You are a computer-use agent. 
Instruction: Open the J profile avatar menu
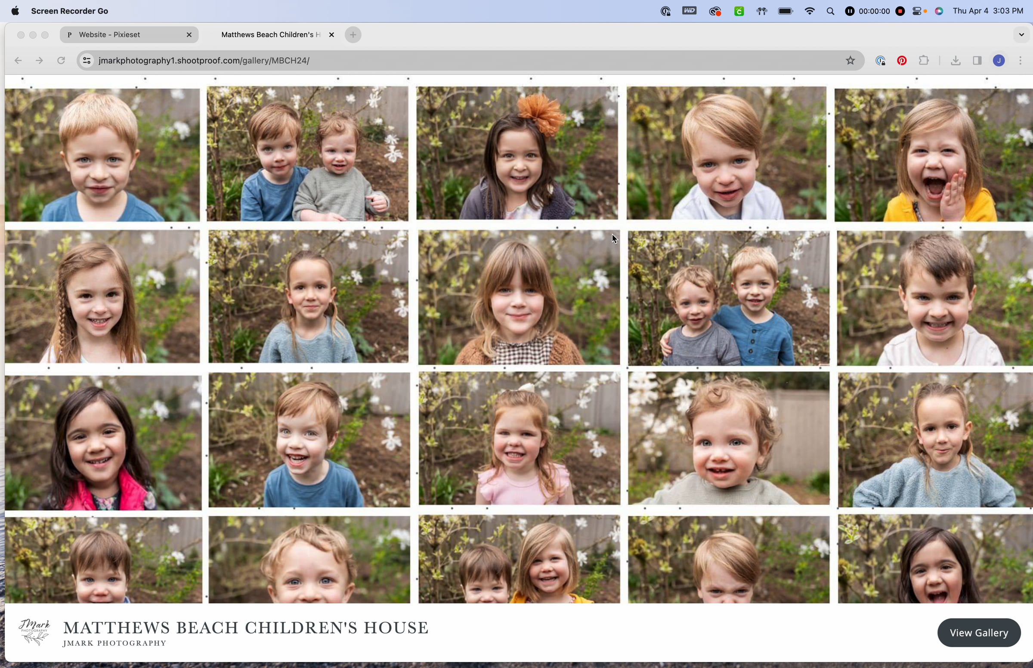(x=999, y=61)
